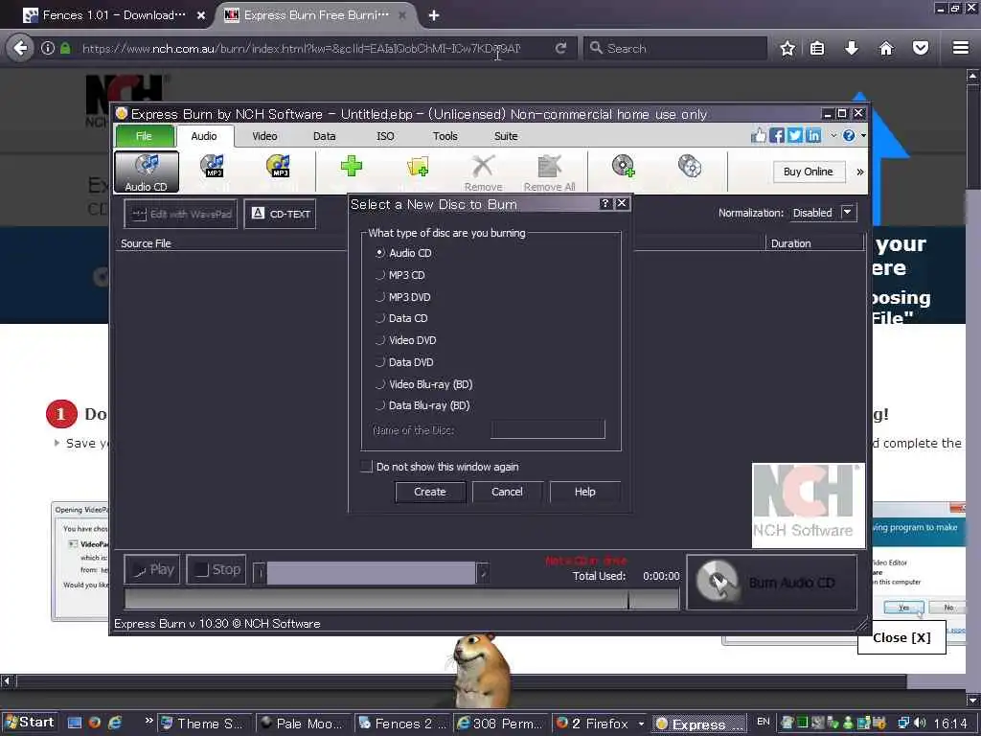Click the Add Folder icon
This screenshot has width=981, height=736.
pos(418,167)
